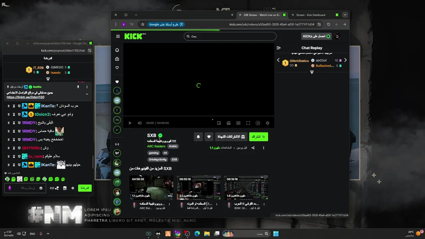This screenshot has width=425, height=239.
Task: Select the gaming tag
Action: 153,153
